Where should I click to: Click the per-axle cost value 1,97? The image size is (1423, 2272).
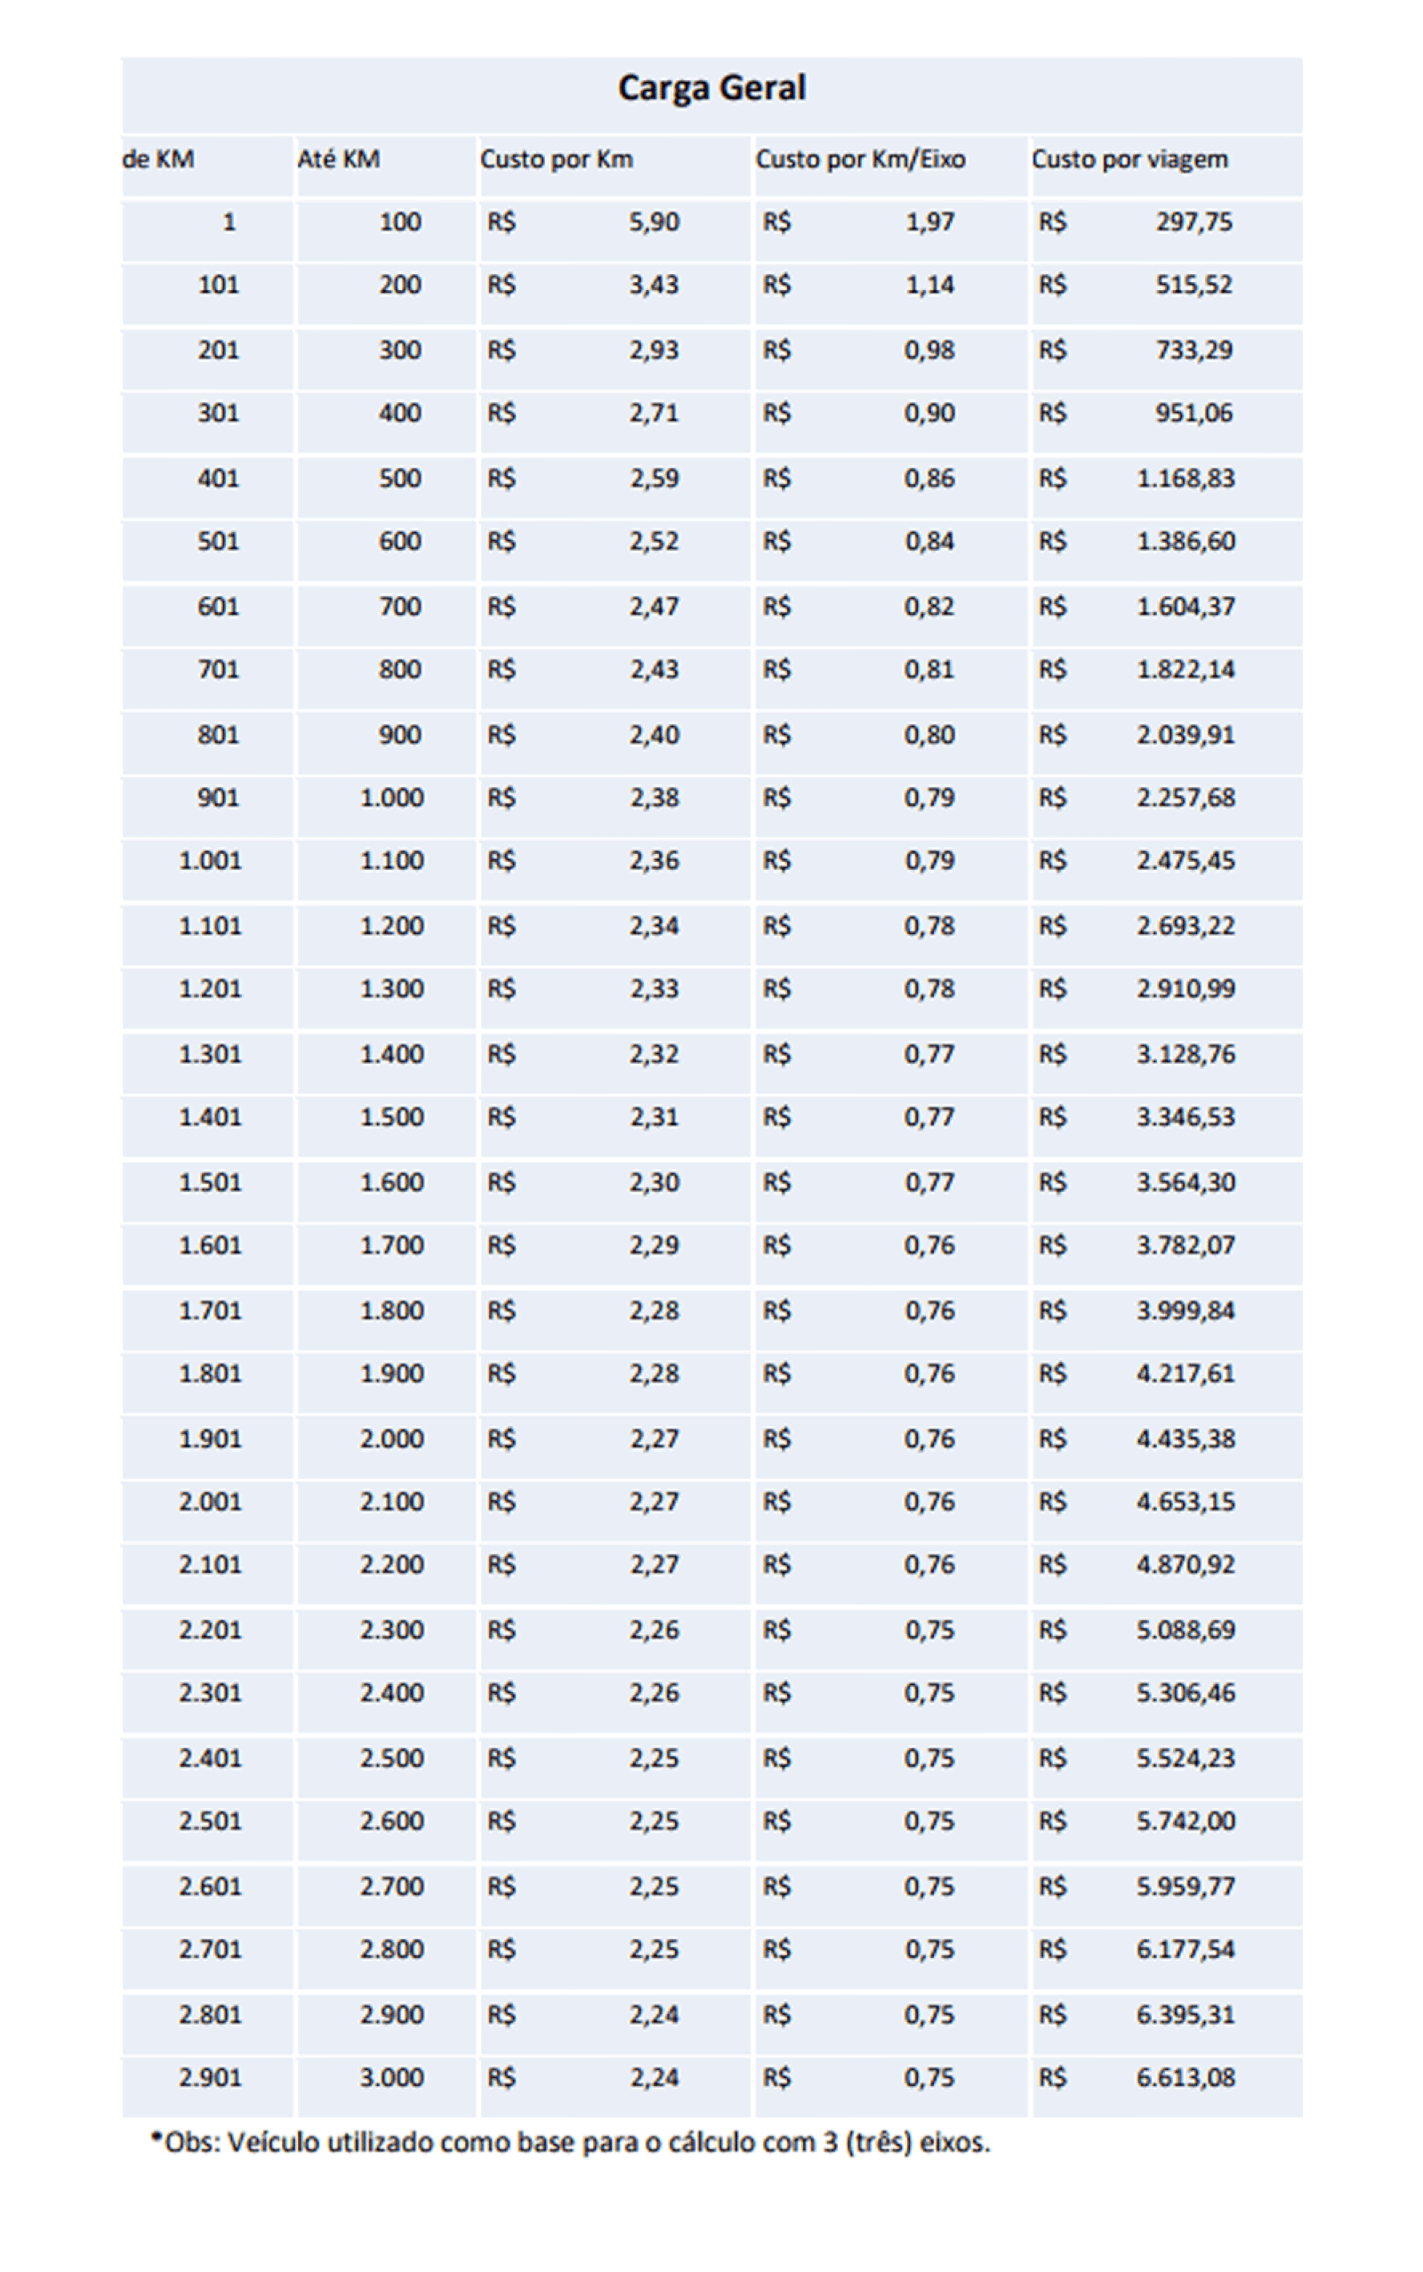point(930,222)
